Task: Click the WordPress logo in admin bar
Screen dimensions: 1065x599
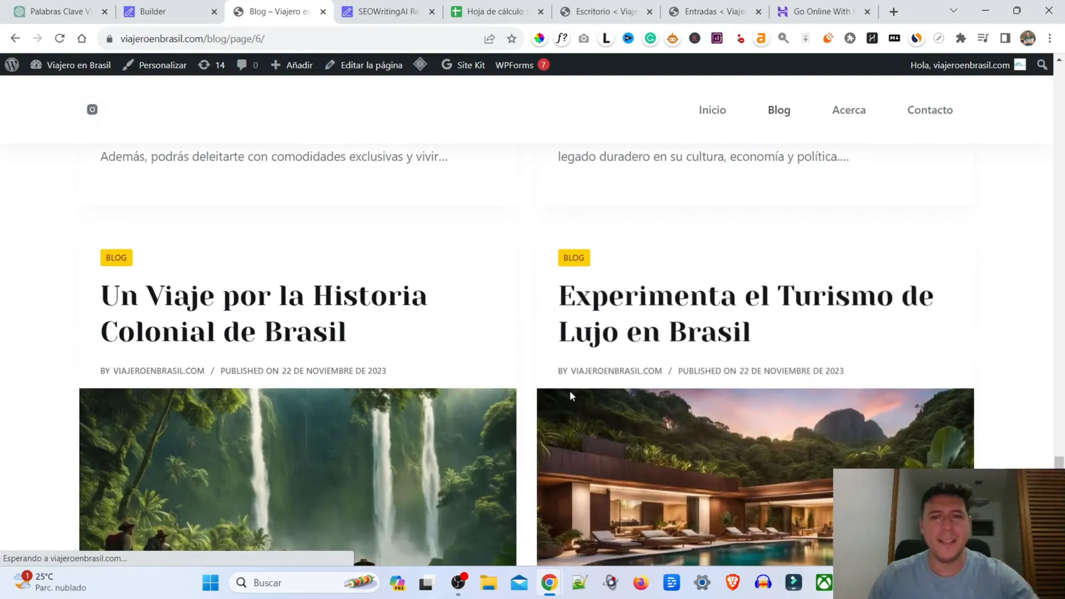Action: 12,65
